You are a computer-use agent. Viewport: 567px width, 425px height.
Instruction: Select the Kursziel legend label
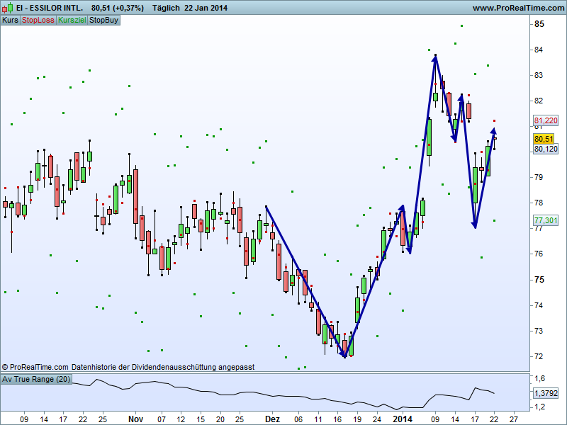tap(72, 20)
